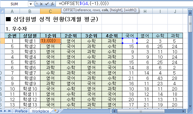This screenshot has height=114, width=193.
Task: Switch to the Preface sheet tab
Action: click(21, 111)
